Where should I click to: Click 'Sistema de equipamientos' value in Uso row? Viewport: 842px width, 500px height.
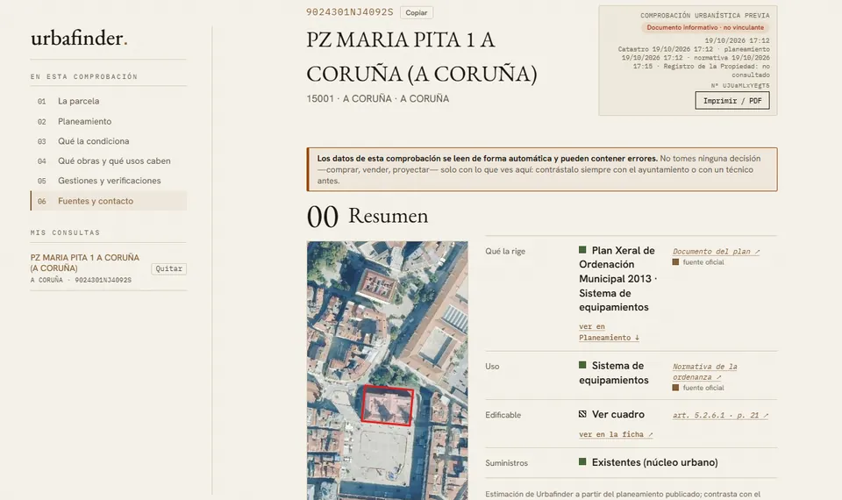click(x=614, y=373)
